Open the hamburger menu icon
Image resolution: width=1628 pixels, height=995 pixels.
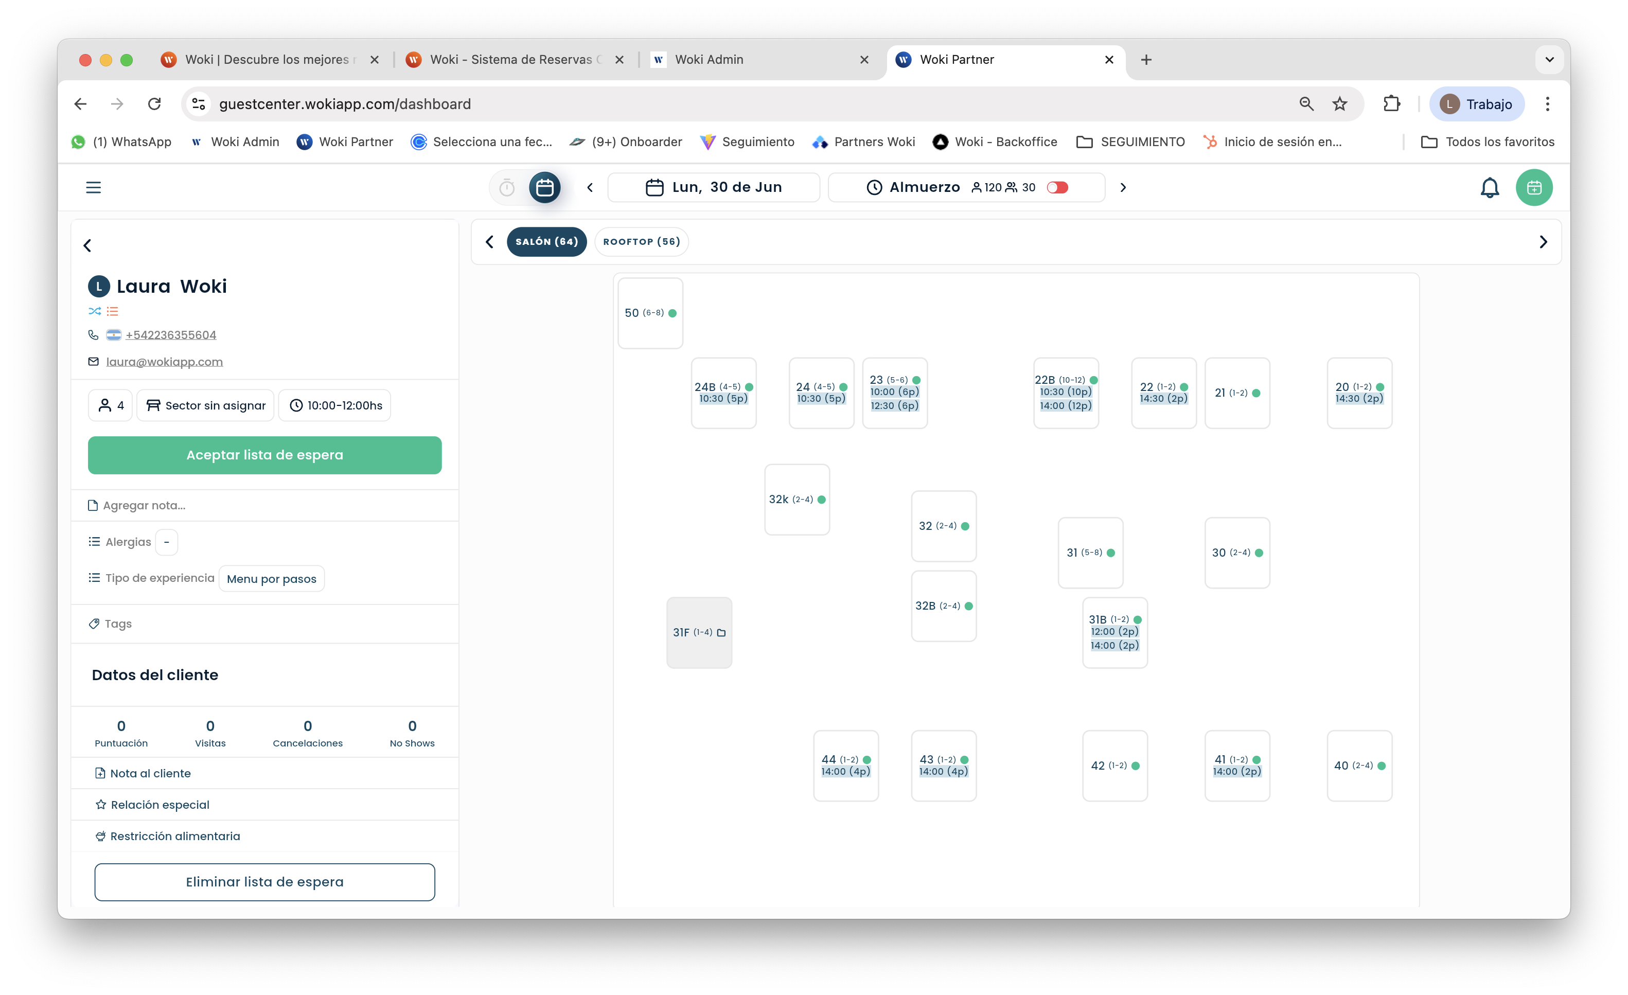tap(93, 188)
